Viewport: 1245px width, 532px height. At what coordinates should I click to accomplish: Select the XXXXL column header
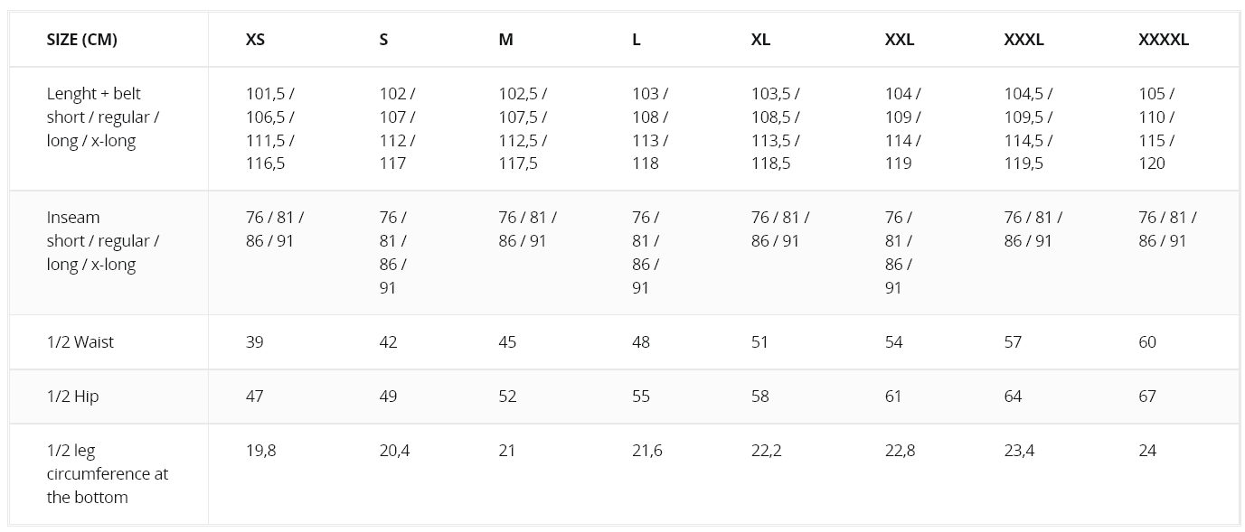1164,40
